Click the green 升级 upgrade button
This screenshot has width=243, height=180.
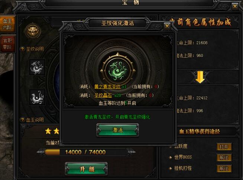(86, 169)
